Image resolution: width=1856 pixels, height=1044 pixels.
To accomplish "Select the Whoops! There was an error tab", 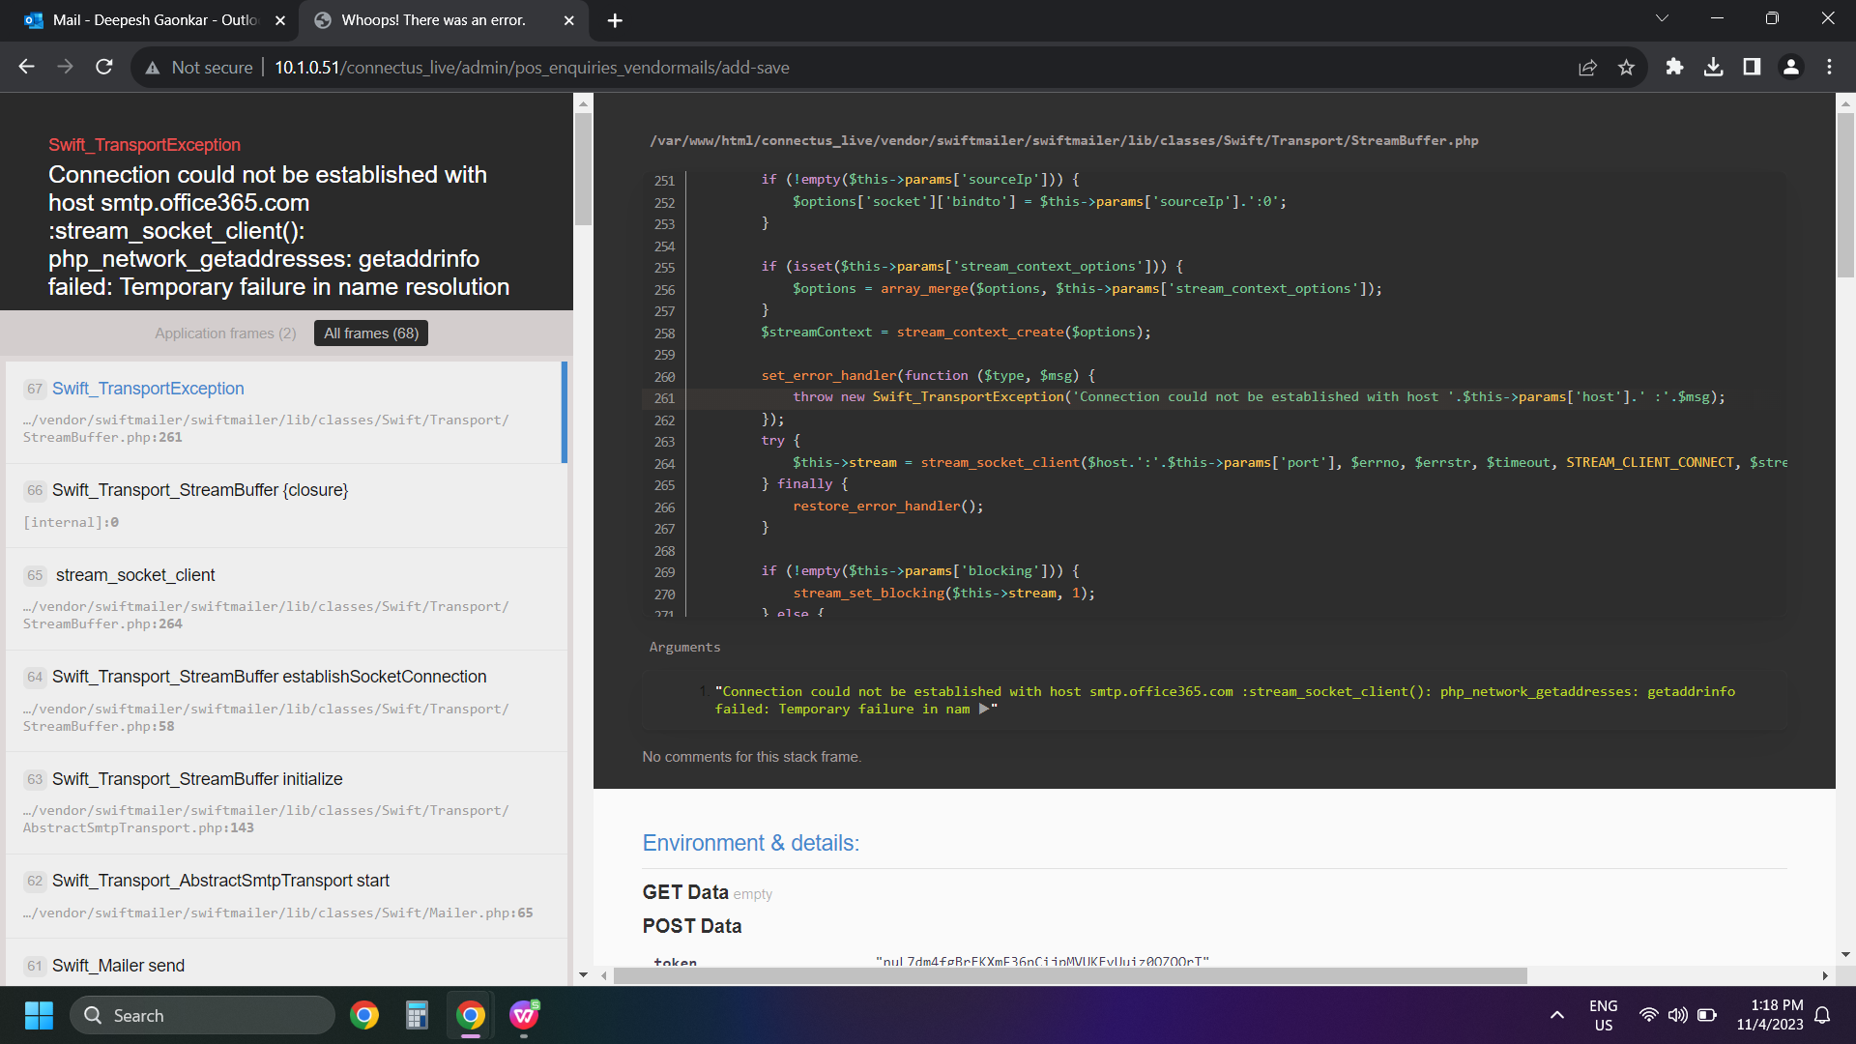I will click(x=444, y=20).
